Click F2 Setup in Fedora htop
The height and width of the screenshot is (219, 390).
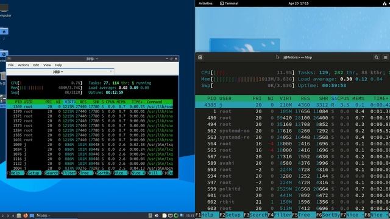(232, 215)
